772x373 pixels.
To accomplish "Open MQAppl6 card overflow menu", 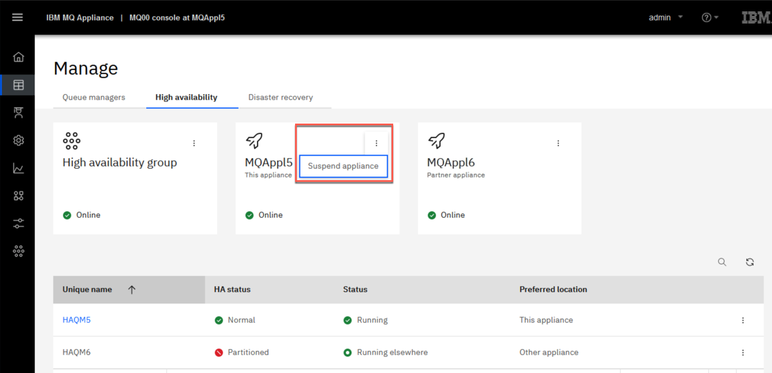I will [x=558, y=143].
